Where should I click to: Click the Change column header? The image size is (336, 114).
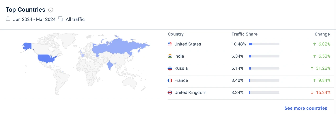[x=322, y=34]
